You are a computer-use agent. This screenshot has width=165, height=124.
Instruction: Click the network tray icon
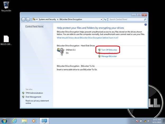click(145, 121)
